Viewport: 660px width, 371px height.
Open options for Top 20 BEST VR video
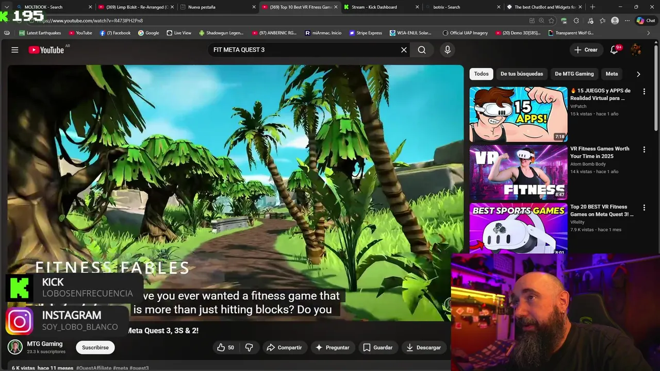pos(643,208)
